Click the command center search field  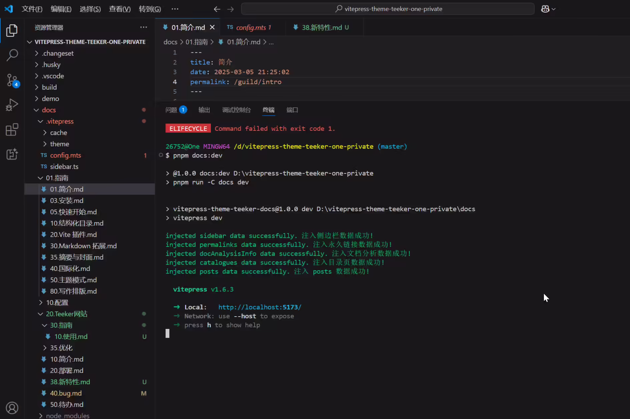click(x=388, y=9)
